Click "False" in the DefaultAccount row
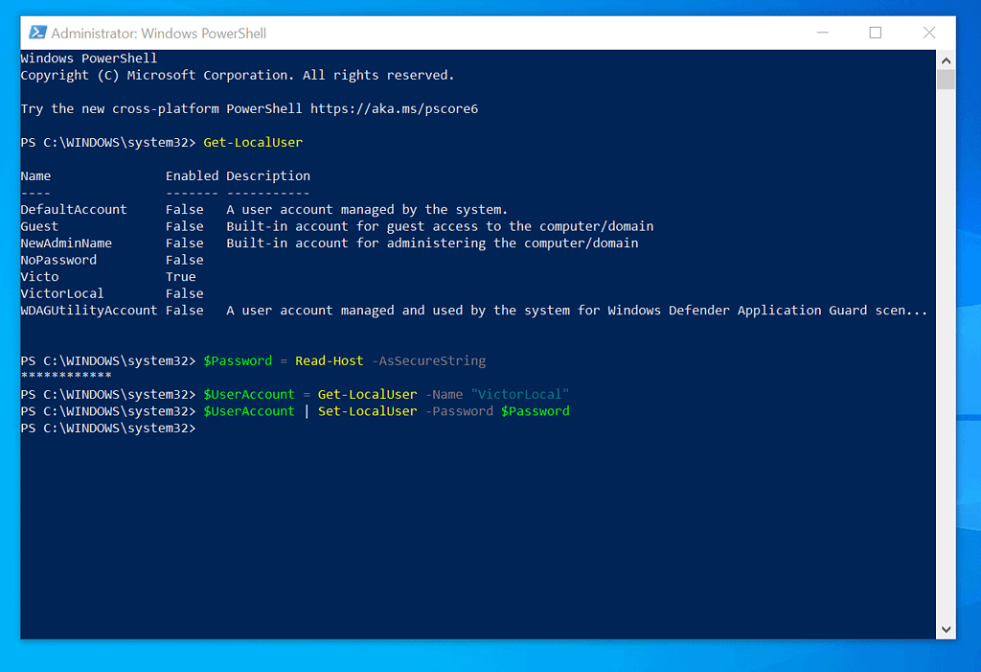 coord(185,209)
